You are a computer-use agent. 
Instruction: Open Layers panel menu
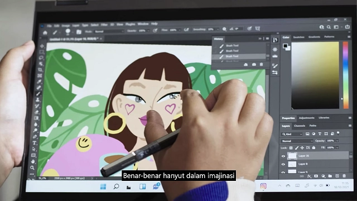coord(350,126)
